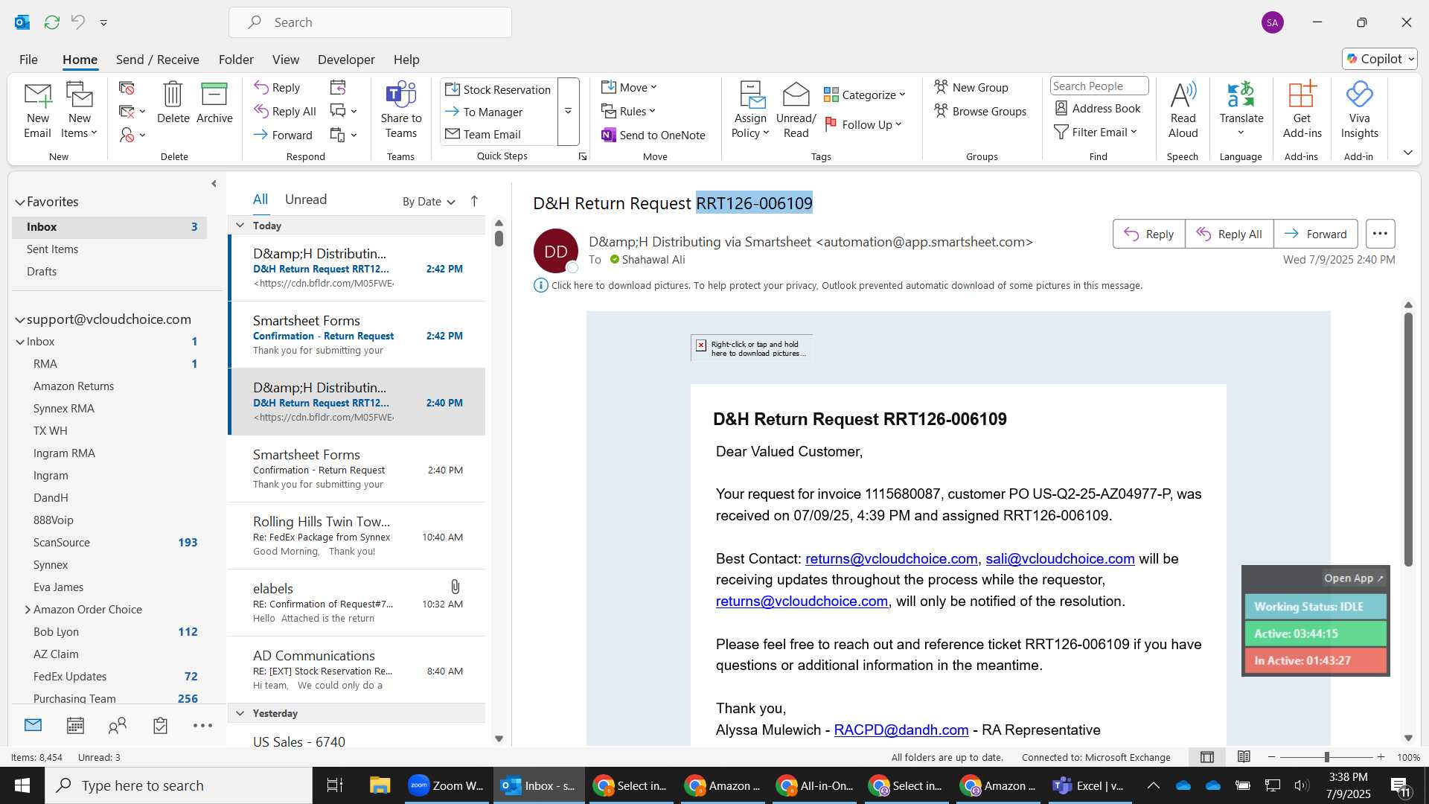Image resolution: width=1429 pixels, height=804 pixels.
Task: Click the Share to Teams icon
Action: 401,110
